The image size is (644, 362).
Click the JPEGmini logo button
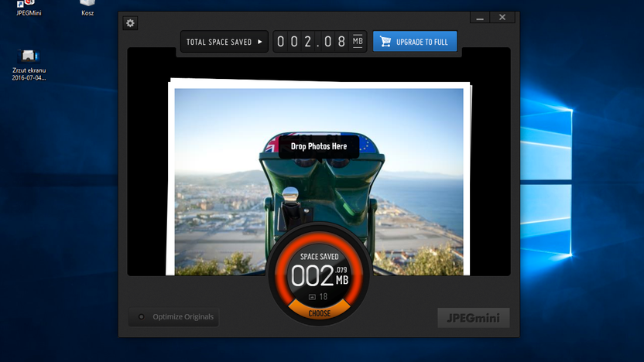click(473, 318)
